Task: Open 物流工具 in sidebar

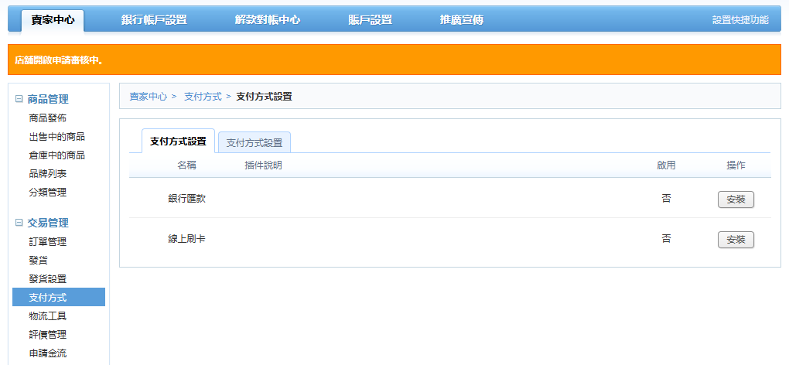Action: [48, 316]
